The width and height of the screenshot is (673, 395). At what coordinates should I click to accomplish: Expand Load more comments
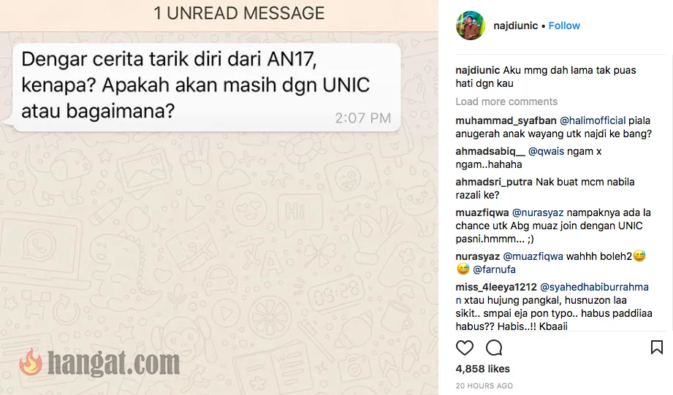click(x=506, y=101)
